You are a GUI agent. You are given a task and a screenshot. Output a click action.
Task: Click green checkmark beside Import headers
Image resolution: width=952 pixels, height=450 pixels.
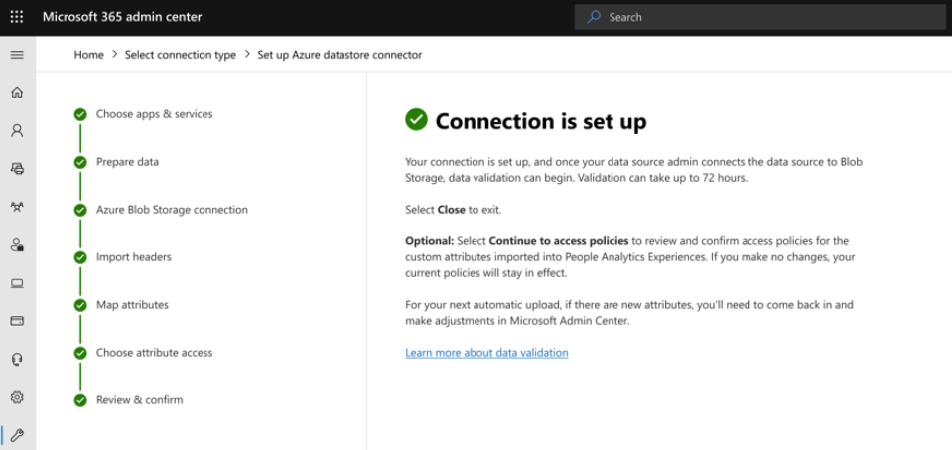(80, 257)
